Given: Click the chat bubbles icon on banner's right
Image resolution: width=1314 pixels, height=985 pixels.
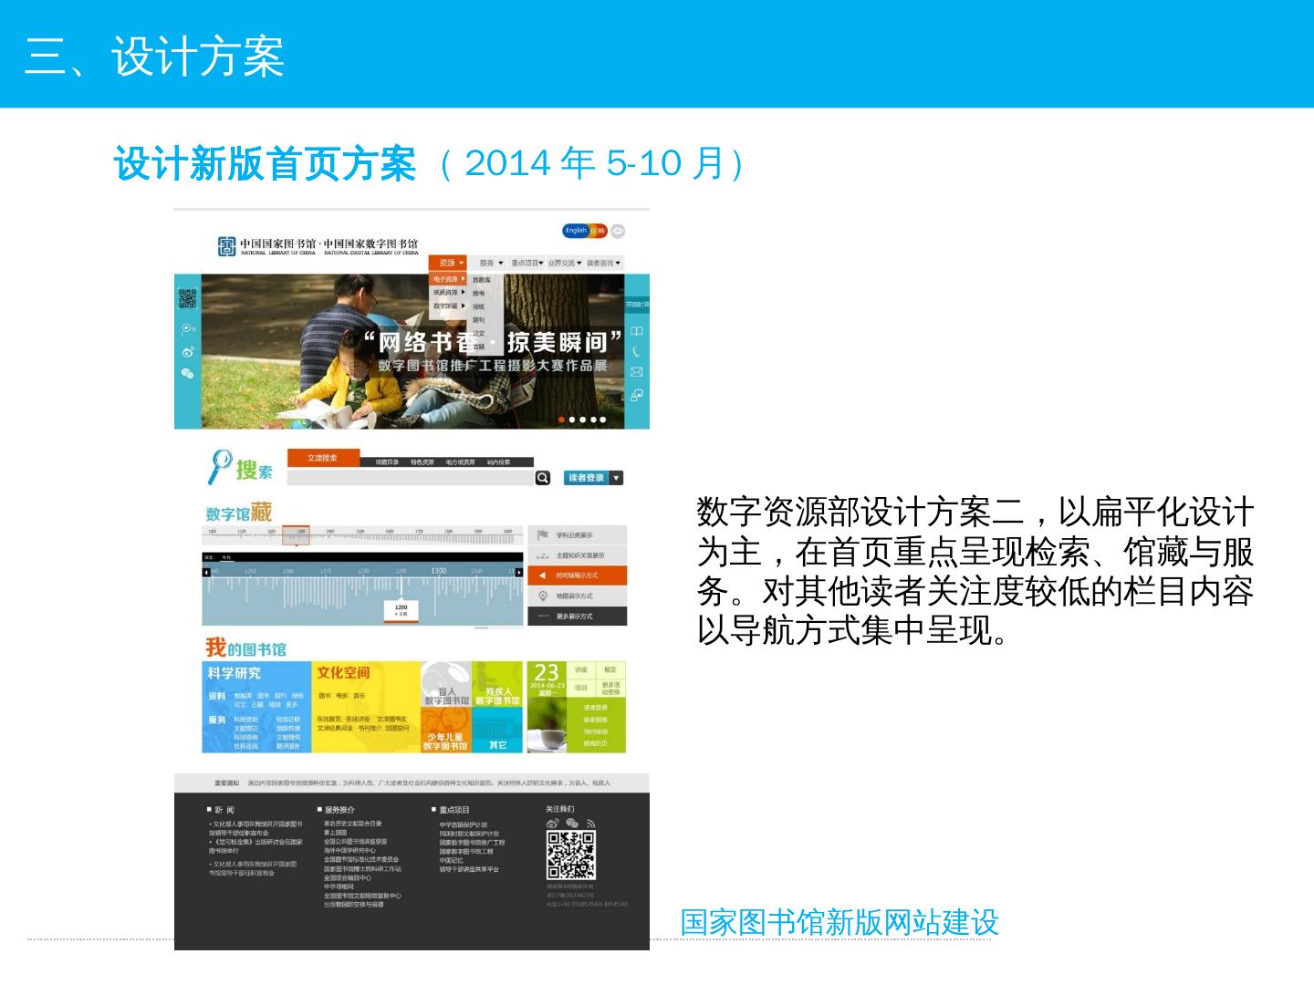Looking at the screenshot, I should pyautogui.click(x=637, y=395).
